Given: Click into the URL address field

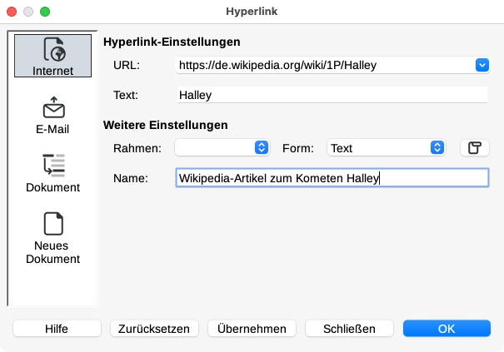Looking at the screenshot, I should point(325,65).
